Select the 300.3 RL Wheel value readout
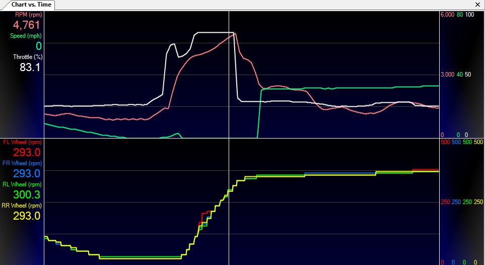This screenshot has height=265, width=485. click(27, 194)
